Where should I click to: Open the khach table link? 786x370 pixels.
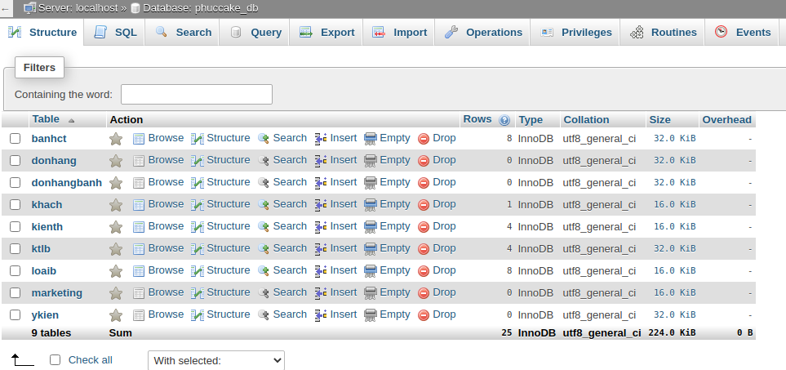[x=47, y=205]
